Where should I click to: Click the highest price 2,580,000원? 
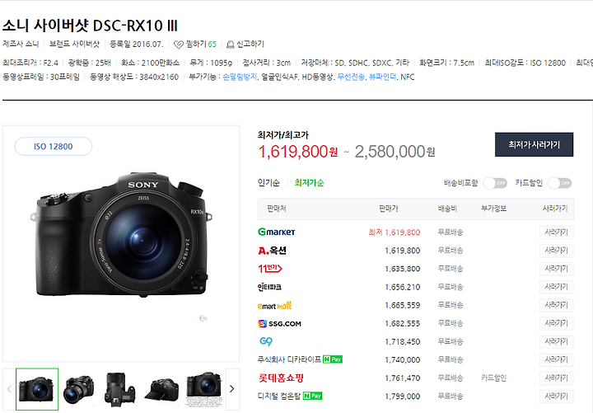(395, 152)
